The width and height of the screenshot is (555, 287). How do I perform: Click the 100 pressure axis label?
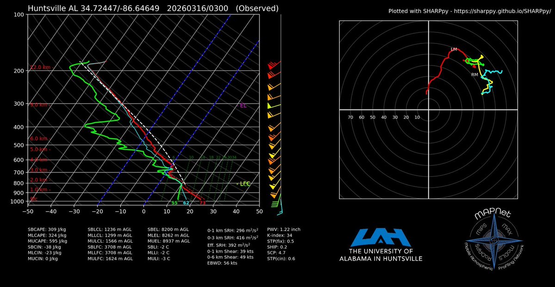point(19,15)
